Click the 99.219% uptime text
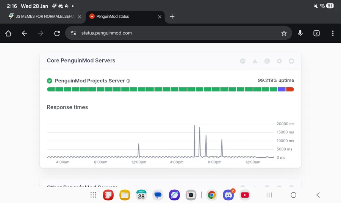Viewport: 341px width, 203px height. (276, 81)
